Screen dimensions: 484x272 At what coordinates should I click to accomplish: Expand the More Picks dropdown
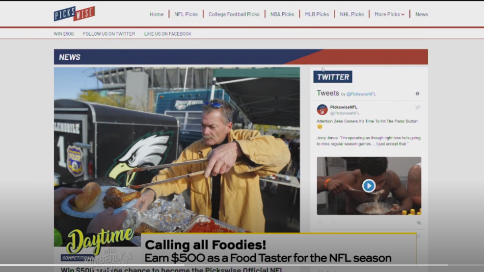[389, 14]
